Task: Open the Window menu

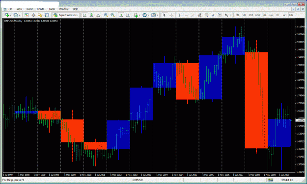Action: point(64,9)
